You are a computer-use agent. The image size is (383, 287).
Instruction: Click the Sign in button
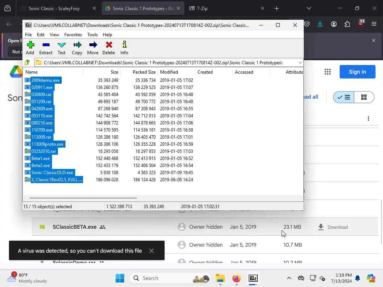coord(357,72)
